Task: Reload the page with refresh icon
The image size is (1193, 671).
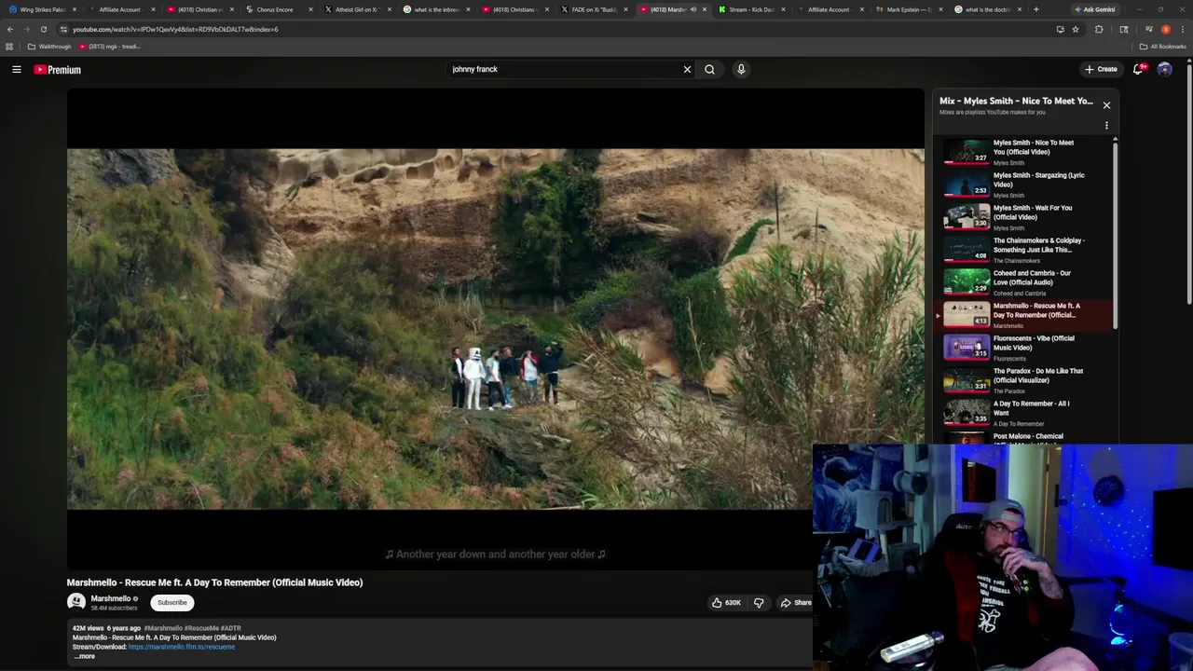Action: [43, 29]
